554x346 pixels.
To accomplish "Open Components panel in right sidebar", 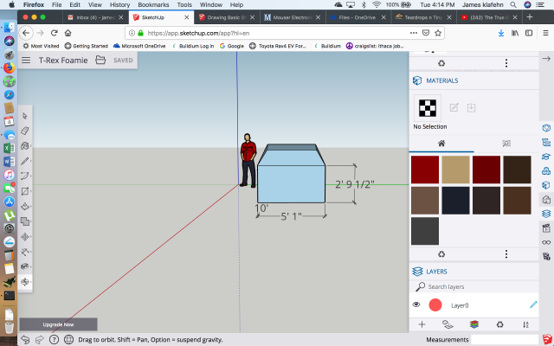I will click(x=546, y=171).
